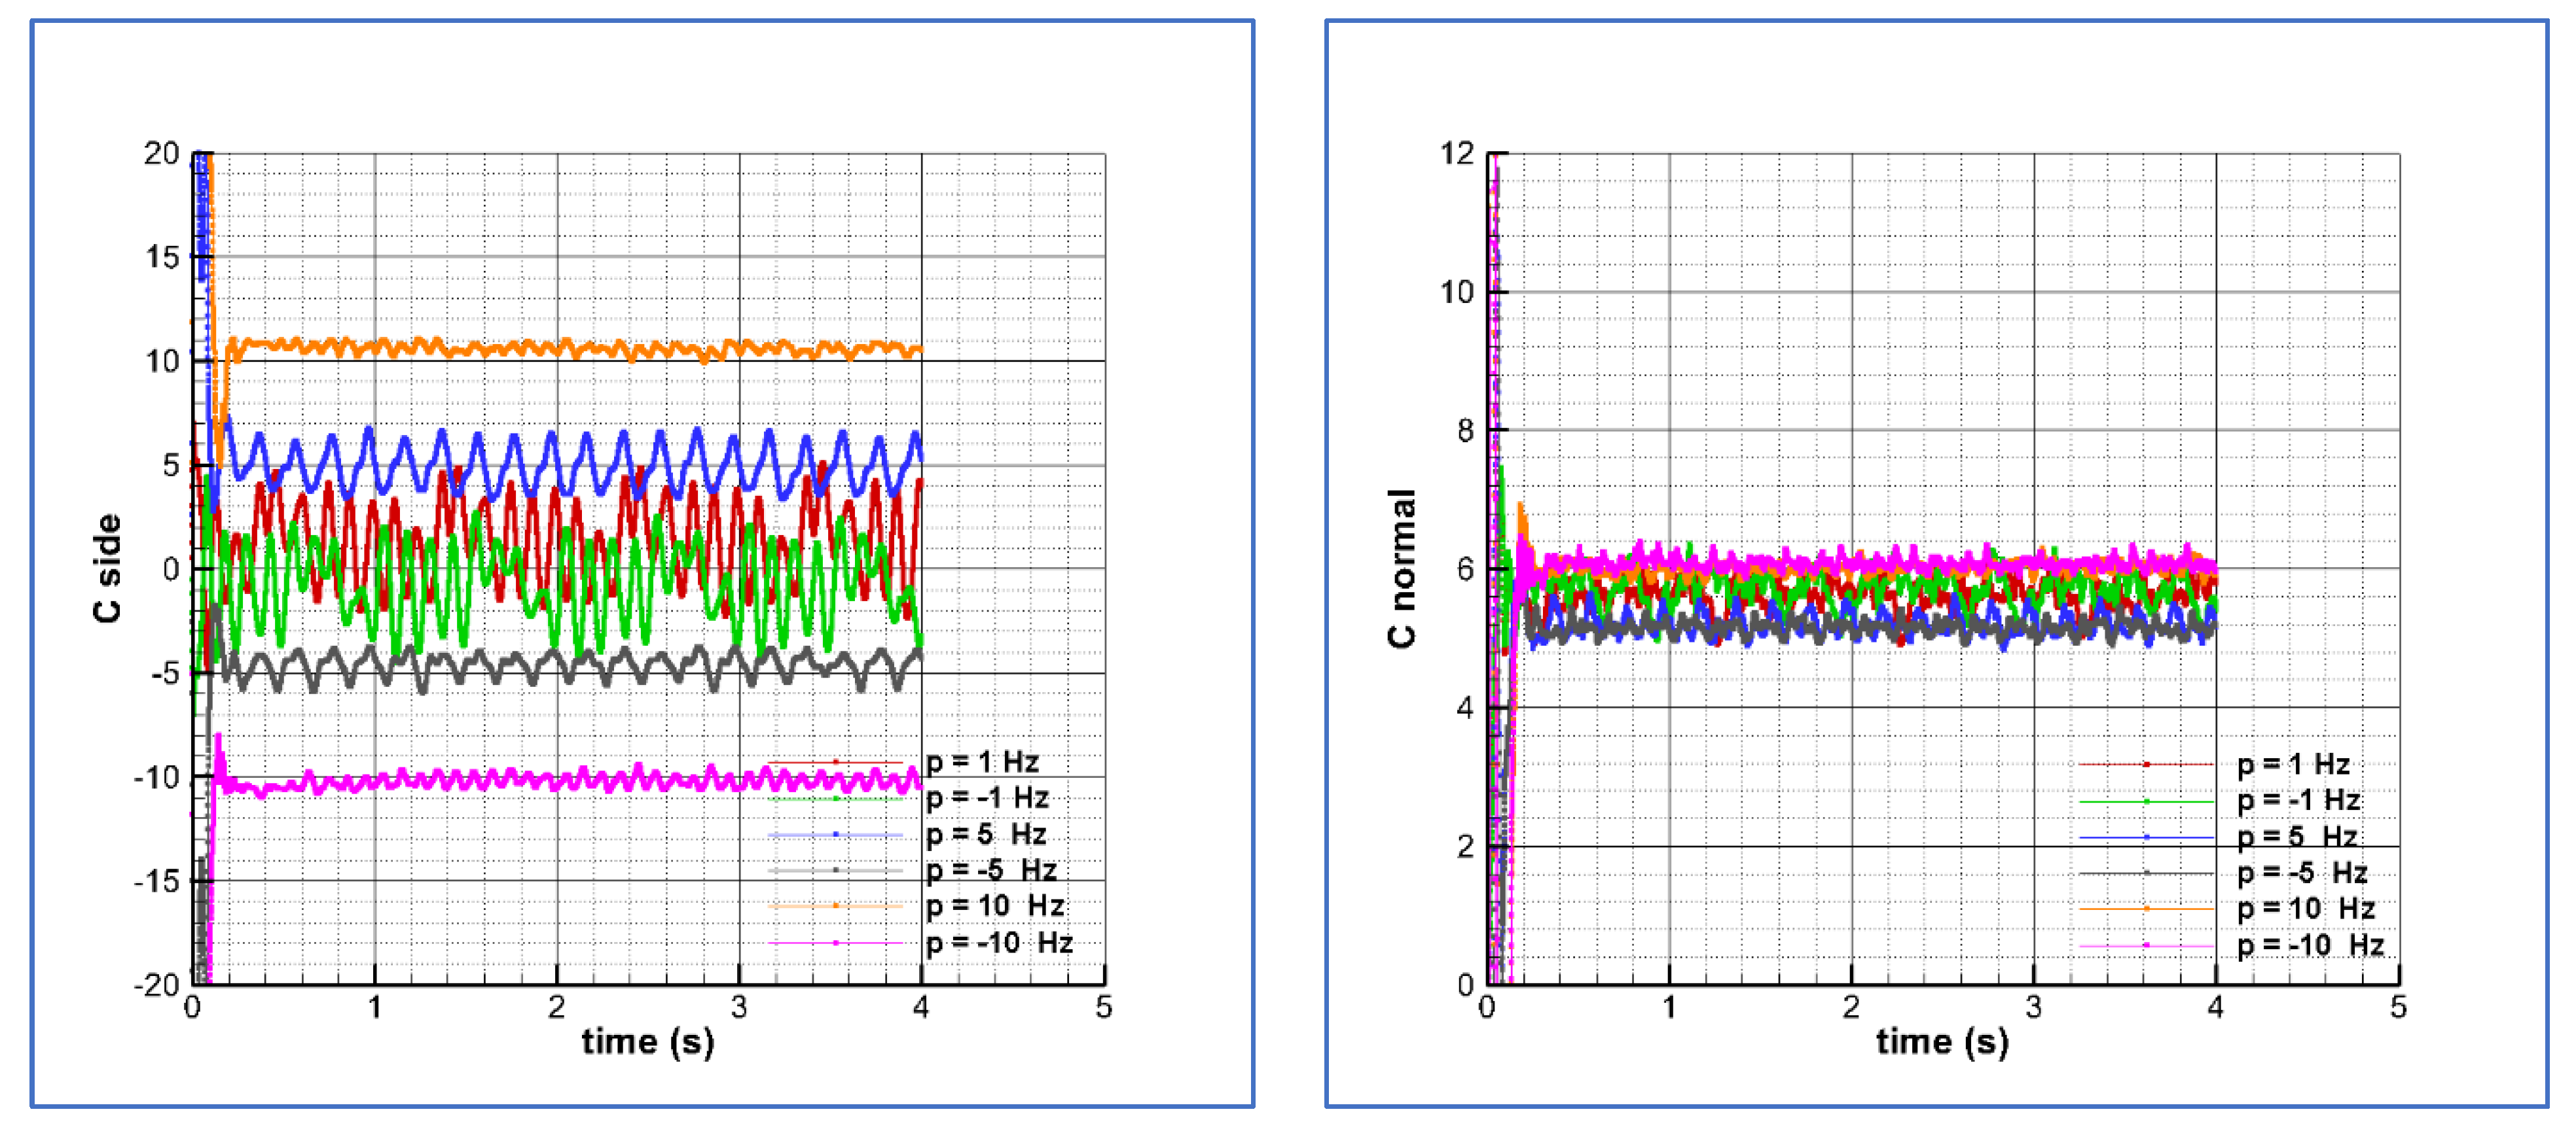The image size is (2576, 1135).
Task: Click the green p = -1 Hz legend line in the C side plot
Action: [x=835, y=798]
